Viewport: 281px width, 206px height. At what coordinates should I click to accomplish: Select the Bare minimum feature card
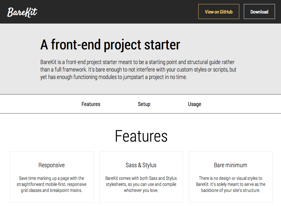click(x=231, y=177)
